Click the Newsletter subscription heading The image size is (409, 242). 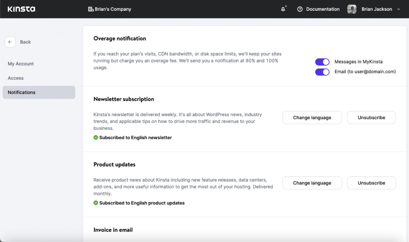pyautogui.click(x=124, y=99)
